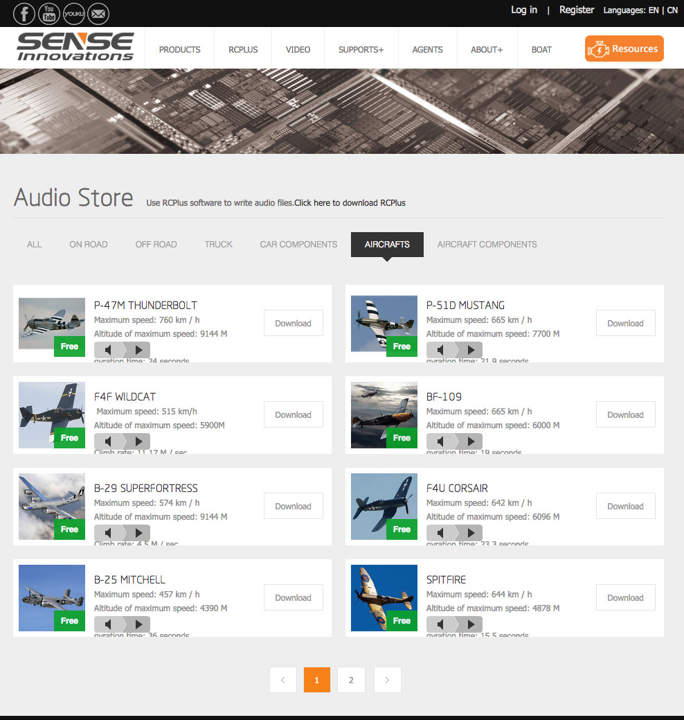Play next sound for F4F Wildcat
The width and height of the screenshot is (684, 720).
[138, 441]
